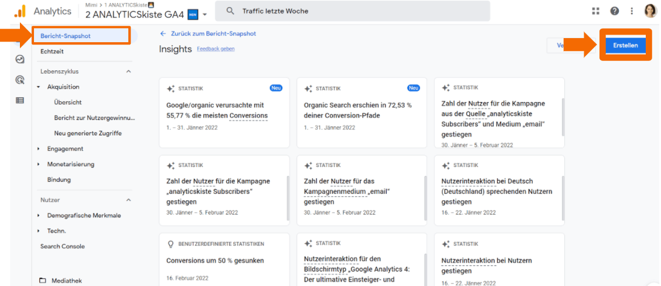This screenshot has height=286, width=661.
Task: Click Neu badge on Google/organic card
Action: click(x=276, y=88)
